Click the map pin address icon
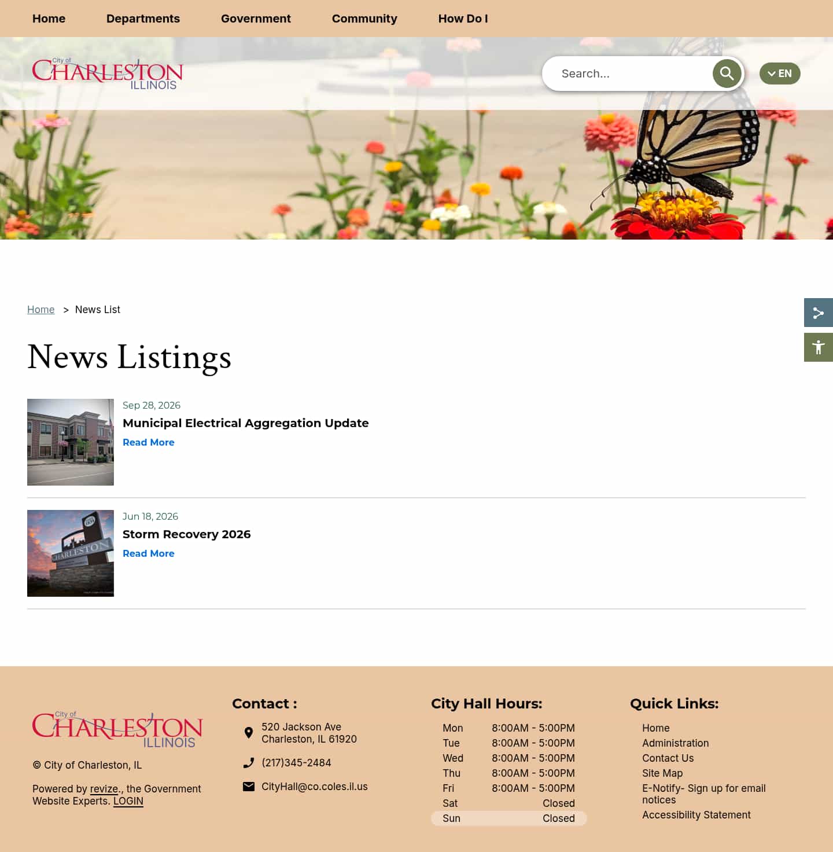Viewport: 833px width, 852px height. (x=249, y=733)
